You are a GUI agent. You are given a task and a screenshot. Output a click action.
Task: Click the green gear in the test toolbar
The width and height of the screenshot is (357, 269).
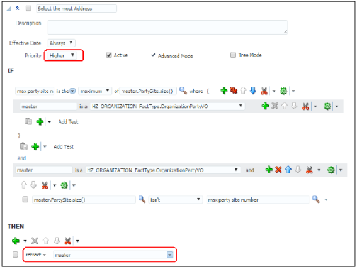point(64,185)
